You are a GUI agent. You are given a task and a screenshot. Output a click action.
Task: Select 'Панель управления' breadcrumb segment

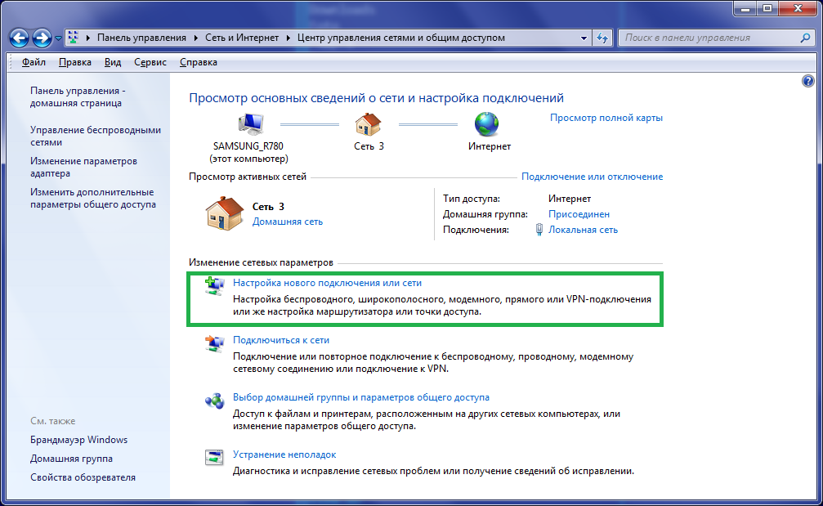click(x=141, y=38)
